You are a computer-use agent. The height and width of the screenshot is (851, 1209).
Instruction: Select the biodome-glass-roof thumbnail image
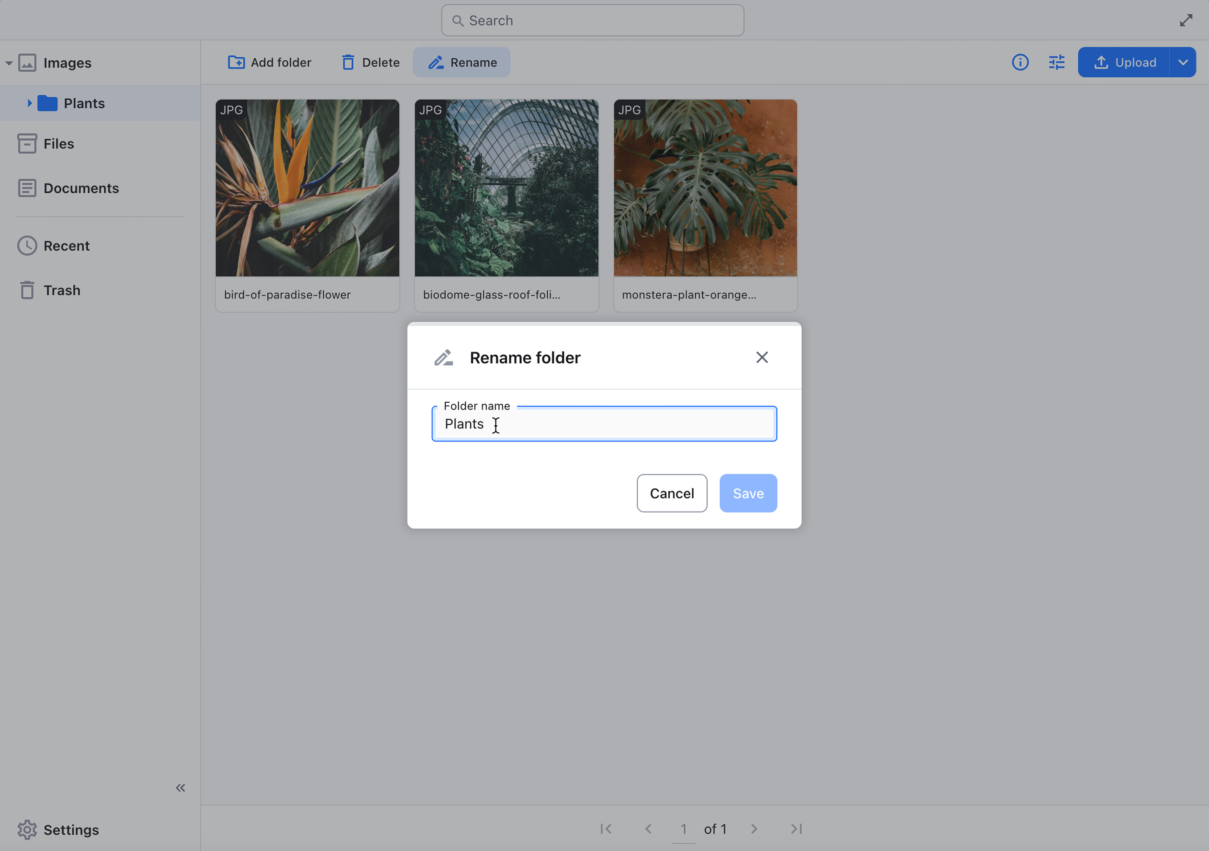click(506, 188)
